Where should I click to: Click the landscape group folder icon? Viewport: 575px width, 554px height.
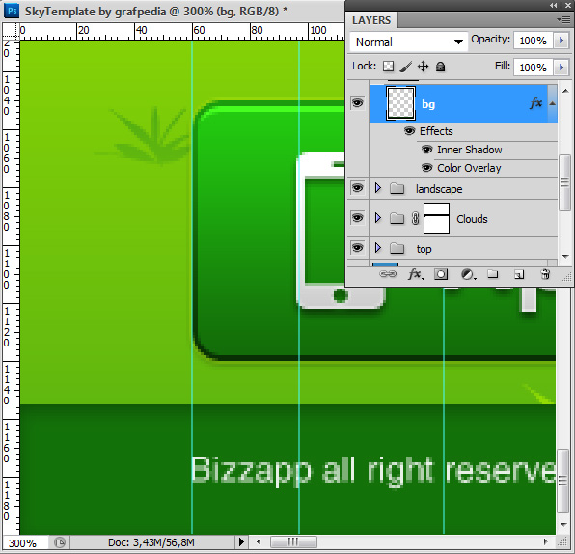pyautogui.click(x=397, y=188)
